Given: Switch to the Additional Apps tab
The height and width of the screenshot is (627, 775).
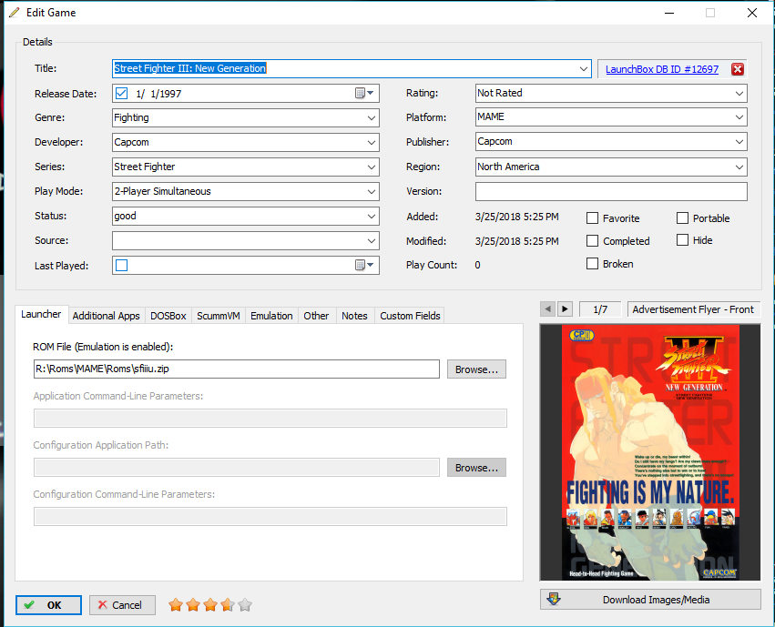Looking at the screenshot, I should click(x=106, y=316).
